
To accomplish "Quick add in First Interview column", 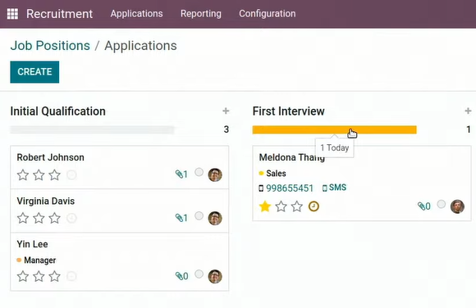I will pos(468,111).
